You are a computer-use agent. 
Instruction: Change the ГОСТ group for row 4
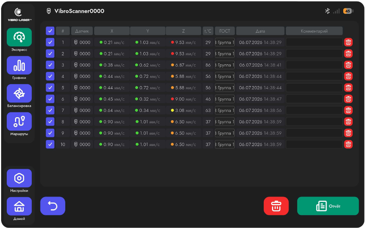225,76
